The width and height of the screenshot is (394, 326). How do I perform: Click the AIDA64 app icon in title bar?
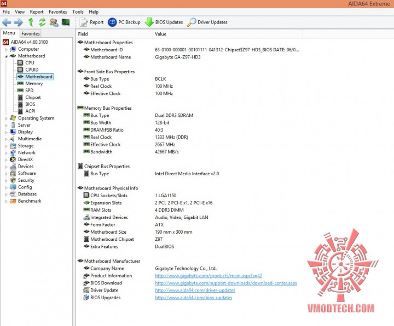3,3
